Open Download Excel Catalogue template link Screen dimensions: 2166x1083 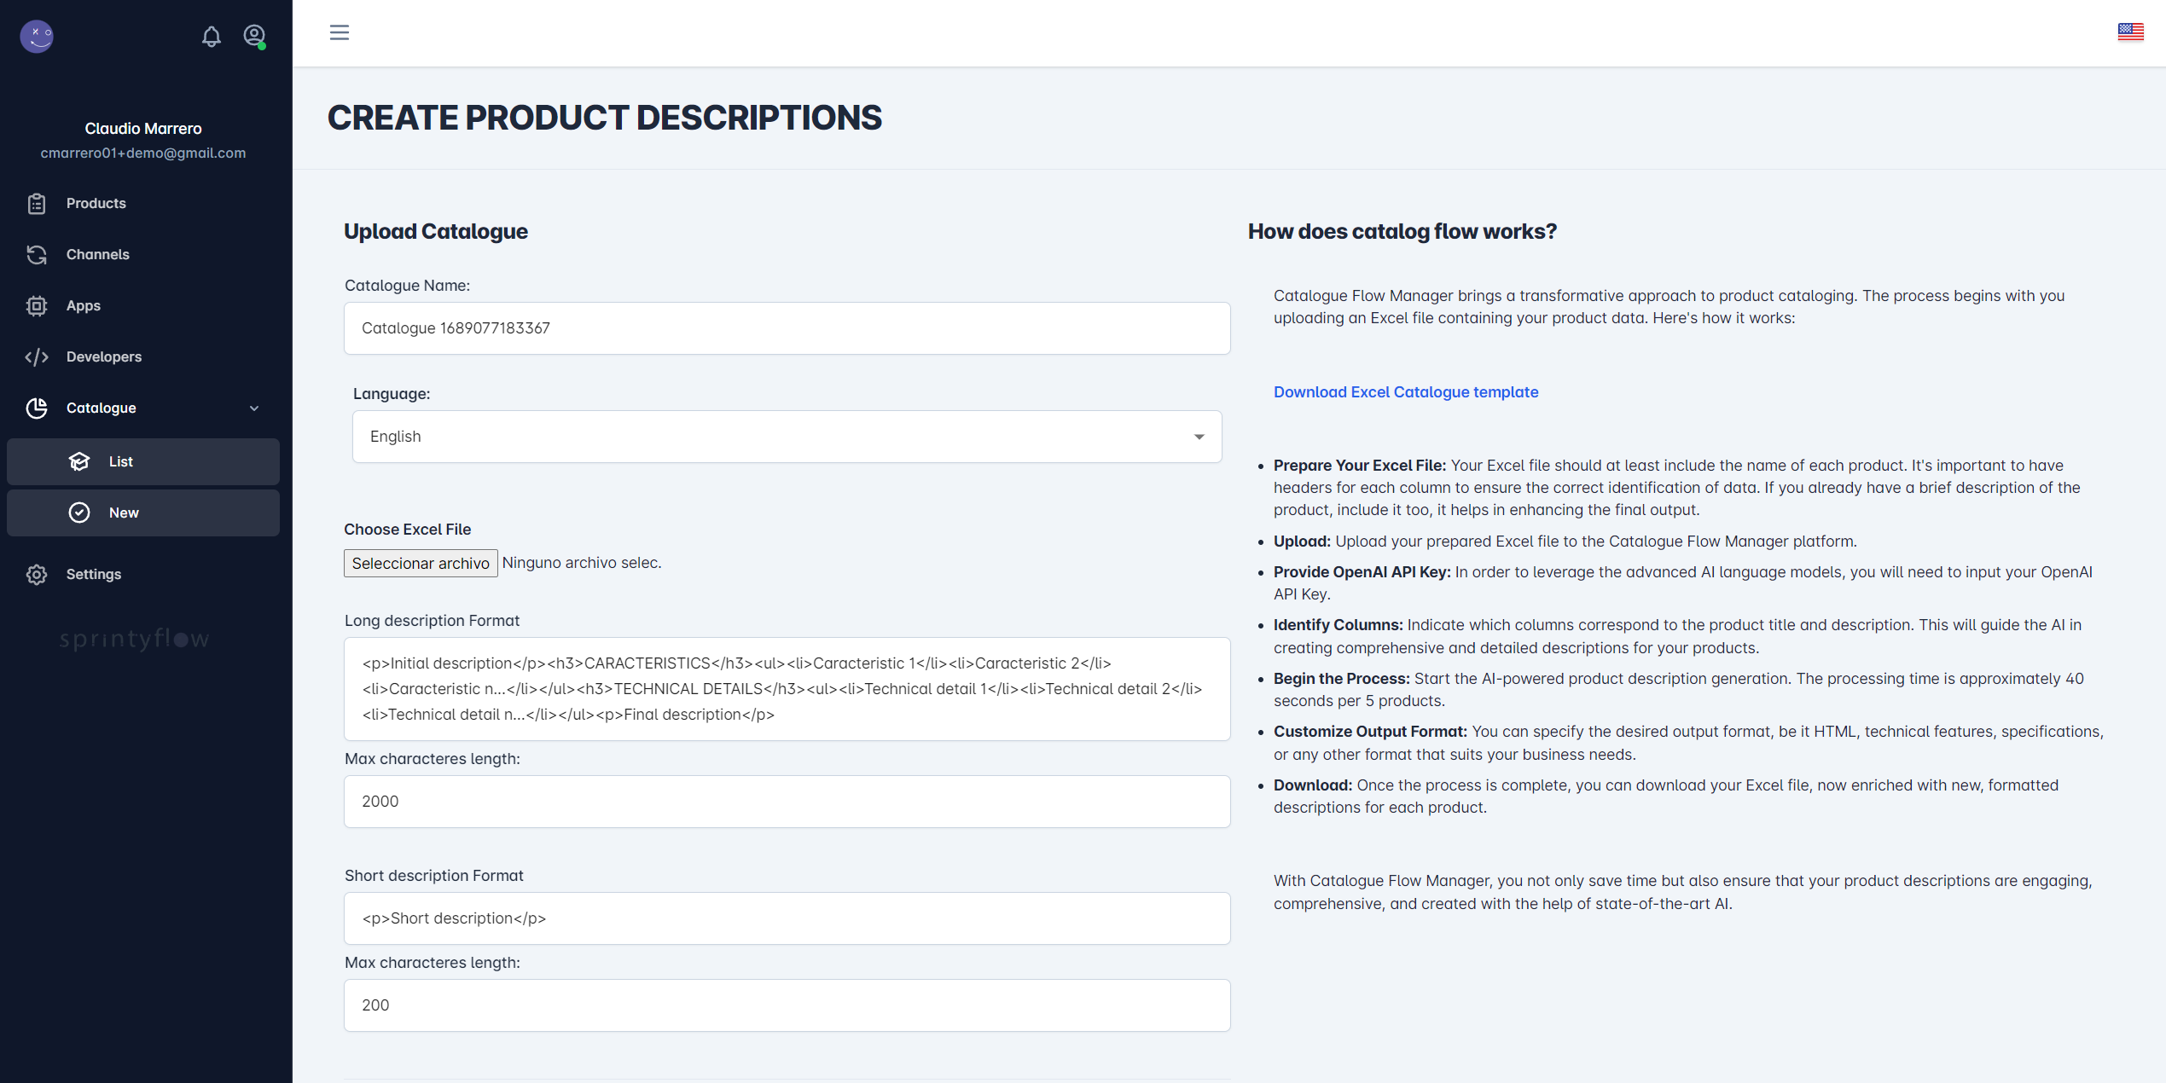(x=1406, y=392)
